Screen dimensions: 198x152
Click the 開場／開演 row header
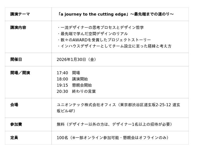click(x=20, y=73)
